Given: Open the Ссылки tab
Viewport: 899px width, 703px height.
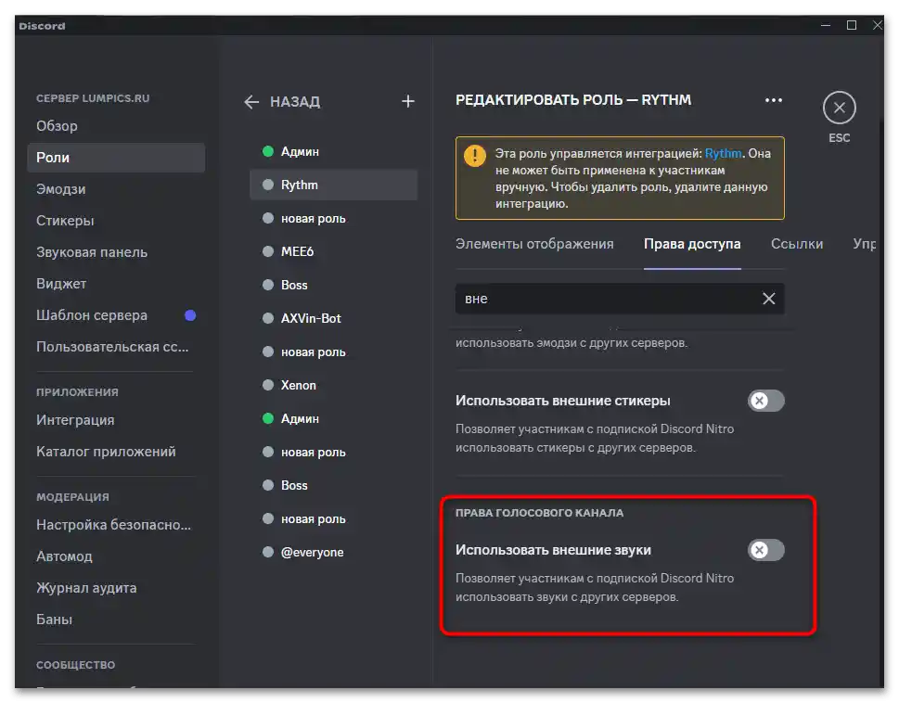Looking at the screenshot, I should (797, 244).
